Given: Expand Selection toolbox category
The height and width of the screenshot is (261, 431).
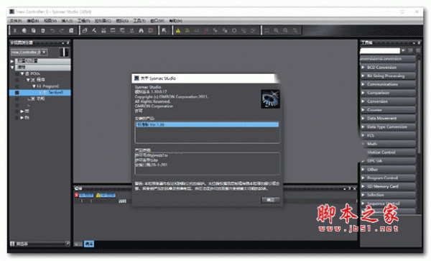Looking at the screenshot, I should point(388,195).
